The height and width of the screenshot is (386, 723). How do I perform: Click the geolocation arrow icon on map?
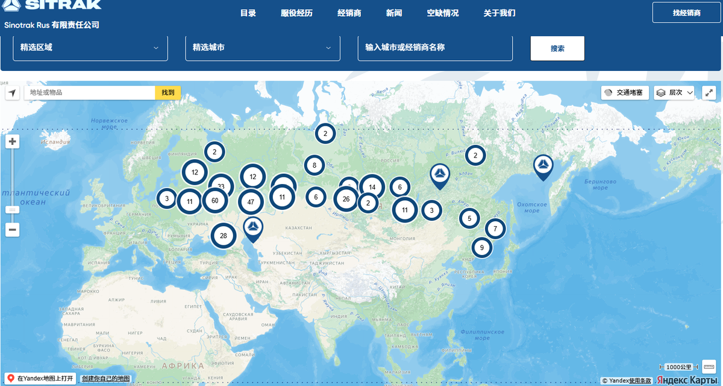click(13, 93)
